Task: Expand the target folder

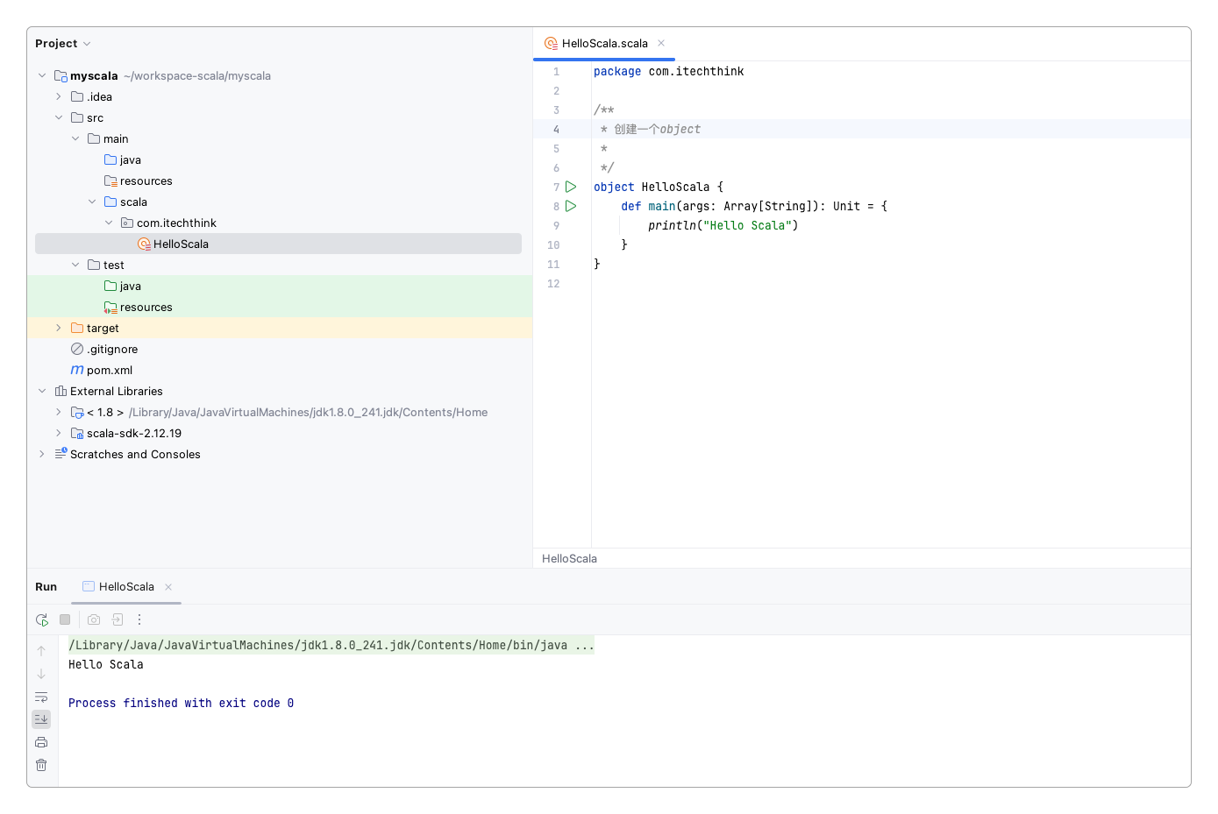Action: 59,328
